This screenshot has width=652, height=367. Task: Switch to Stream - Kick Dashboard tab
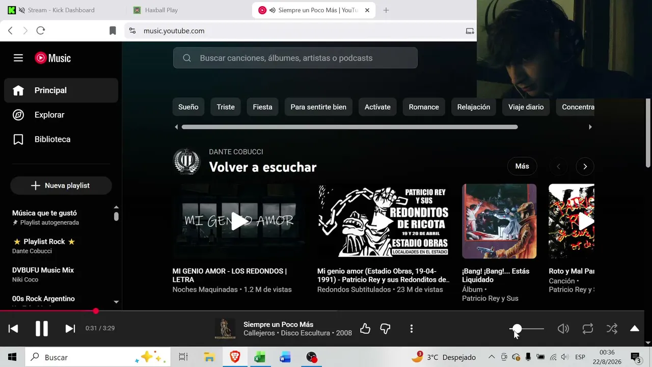61,10
